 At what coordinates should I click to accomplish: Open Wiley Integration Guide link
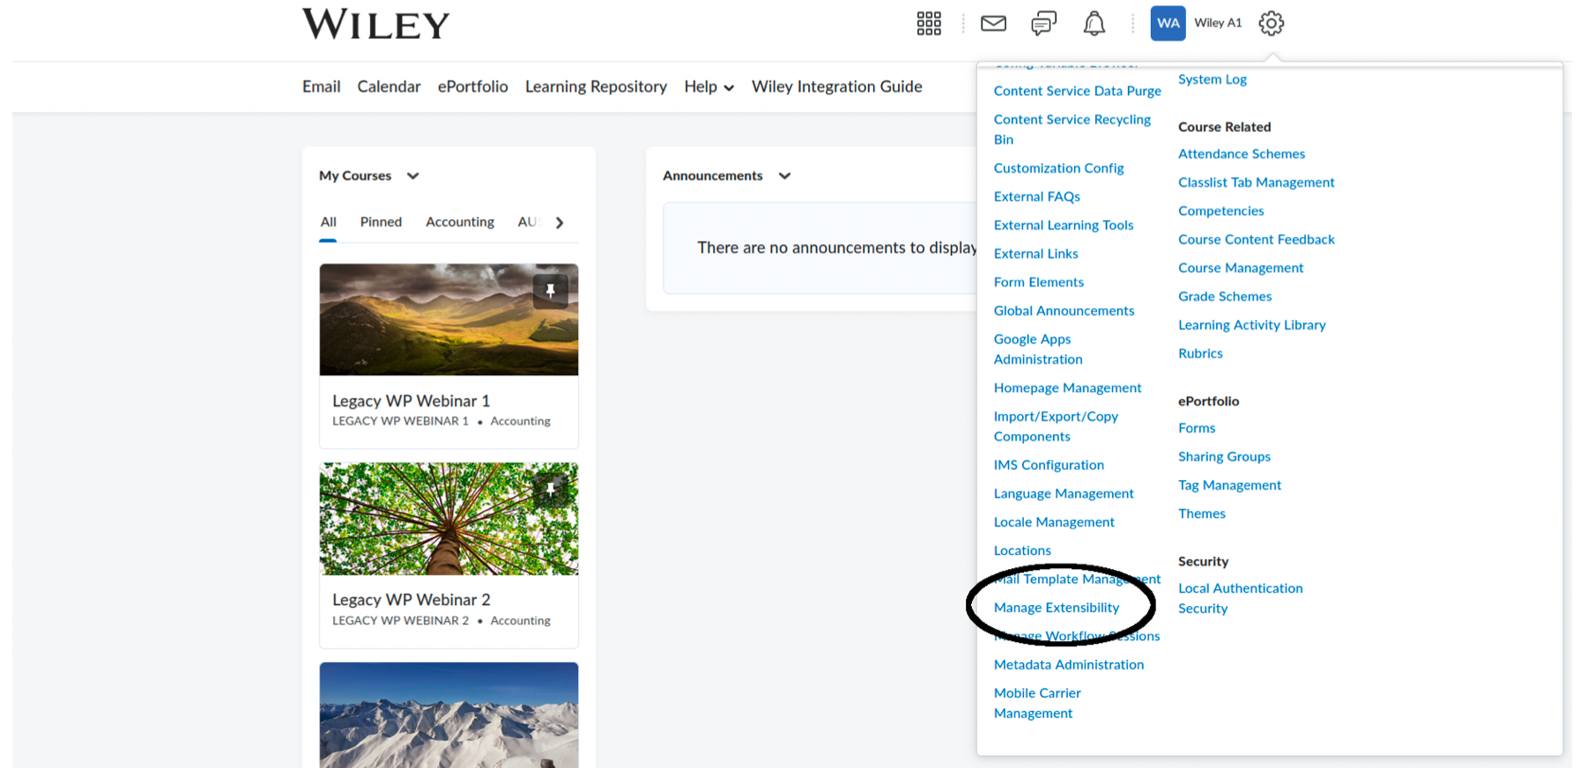pos(837,87)
